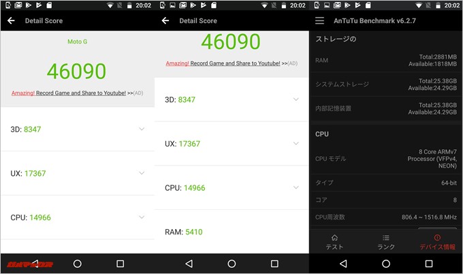This screenshot has height=274, width=463.
Task: Select the CPU周波数 806.4 ~ 1516.8 MHz row
Action: pos(386,217)
